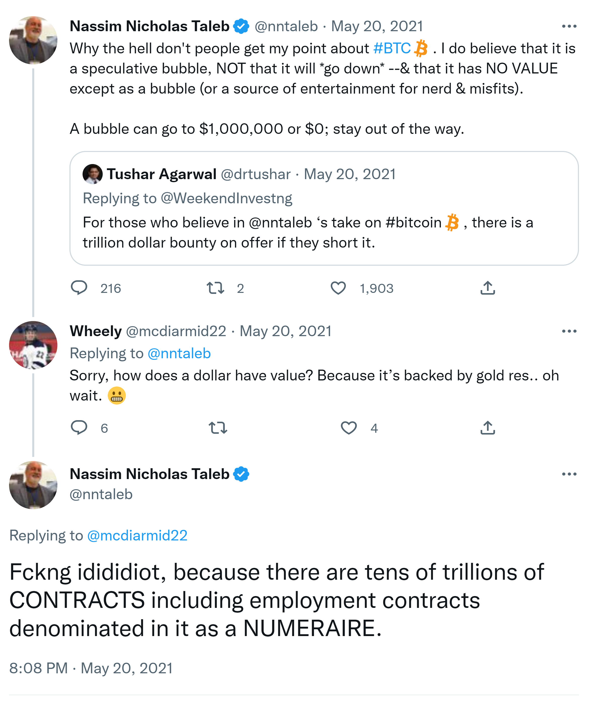This screenshot has width=589, height=705.
Task: Like Taleb's speculative bubble tweet
Action: coord(338,288)
